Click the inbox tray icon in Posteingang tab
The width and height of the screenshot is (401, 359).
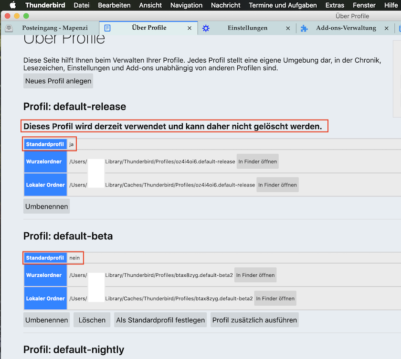(9, 28)
